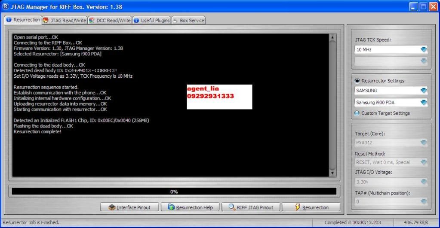Click the Useful Plugins tab info icon
440x228 pixels.
pyautogui.click(x=136, y=20)
